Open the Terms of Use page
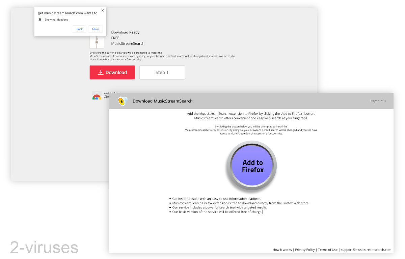This screenshot has height=259, width=405. coord(328,250)
